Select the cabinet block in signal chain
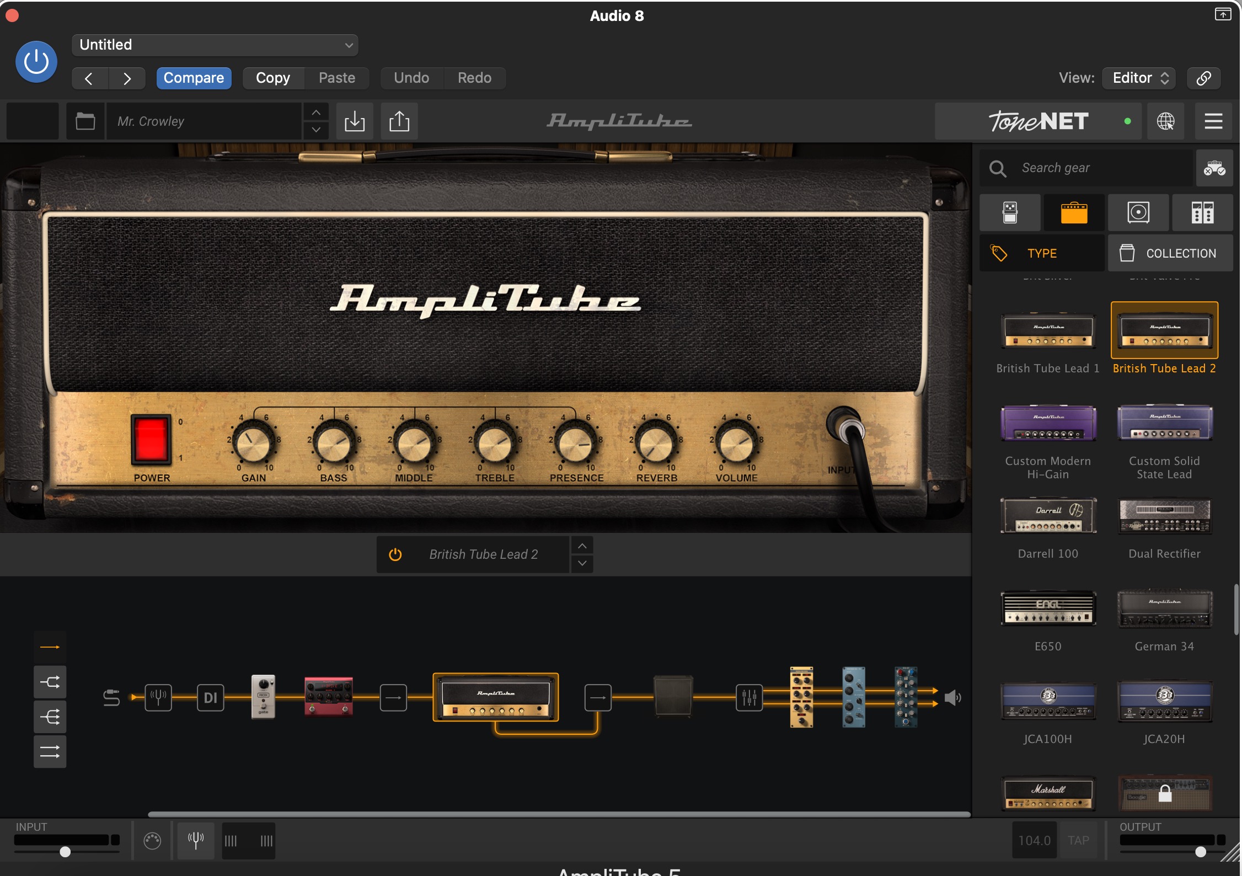Screen dimensions: 1242x876 [x=673, y=697]
